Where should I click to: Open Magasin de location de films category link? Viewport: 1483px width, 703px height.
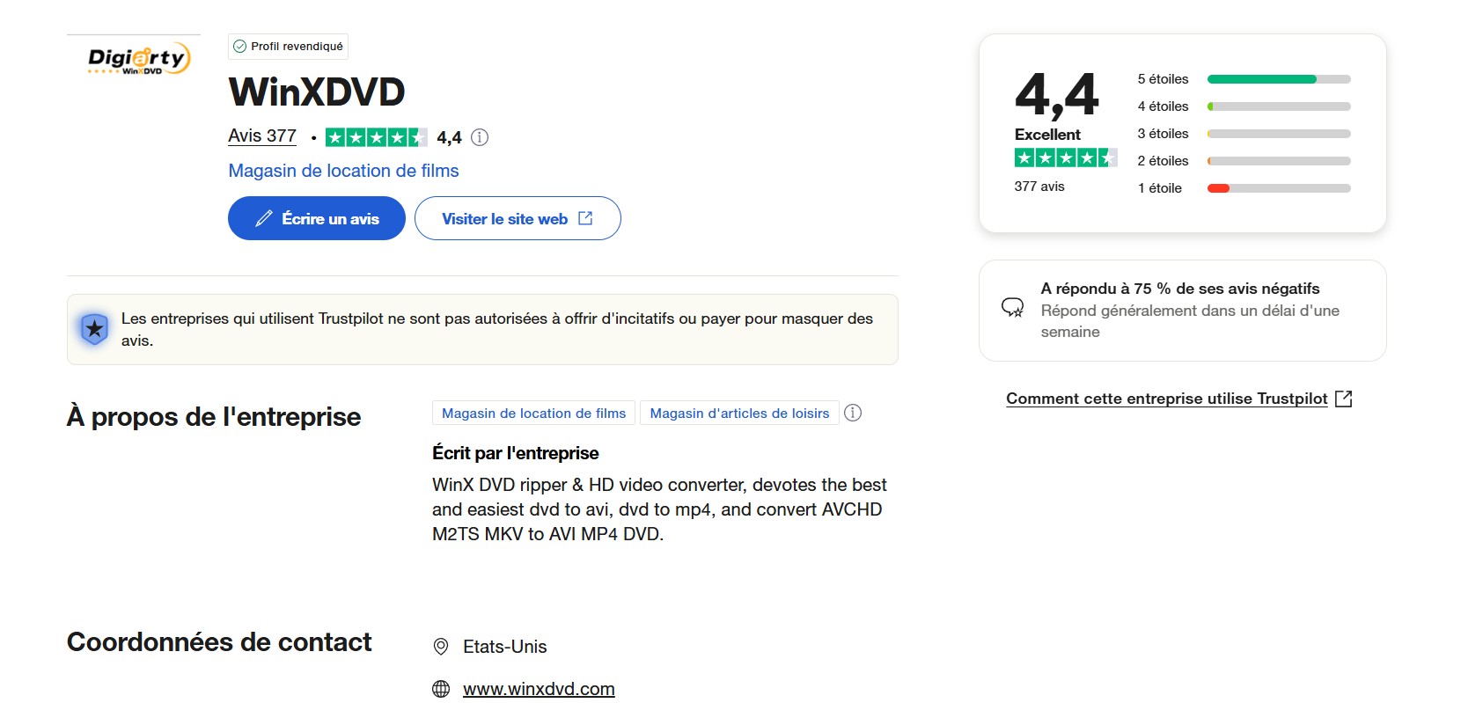pyautogui.click(x=343, y=171)
